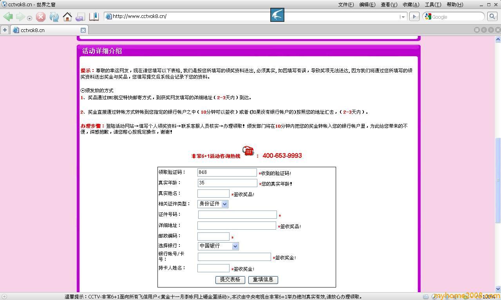Open the 文件(F) menu
This screenshot has height=300, width=501.
(x=345, y=5)
